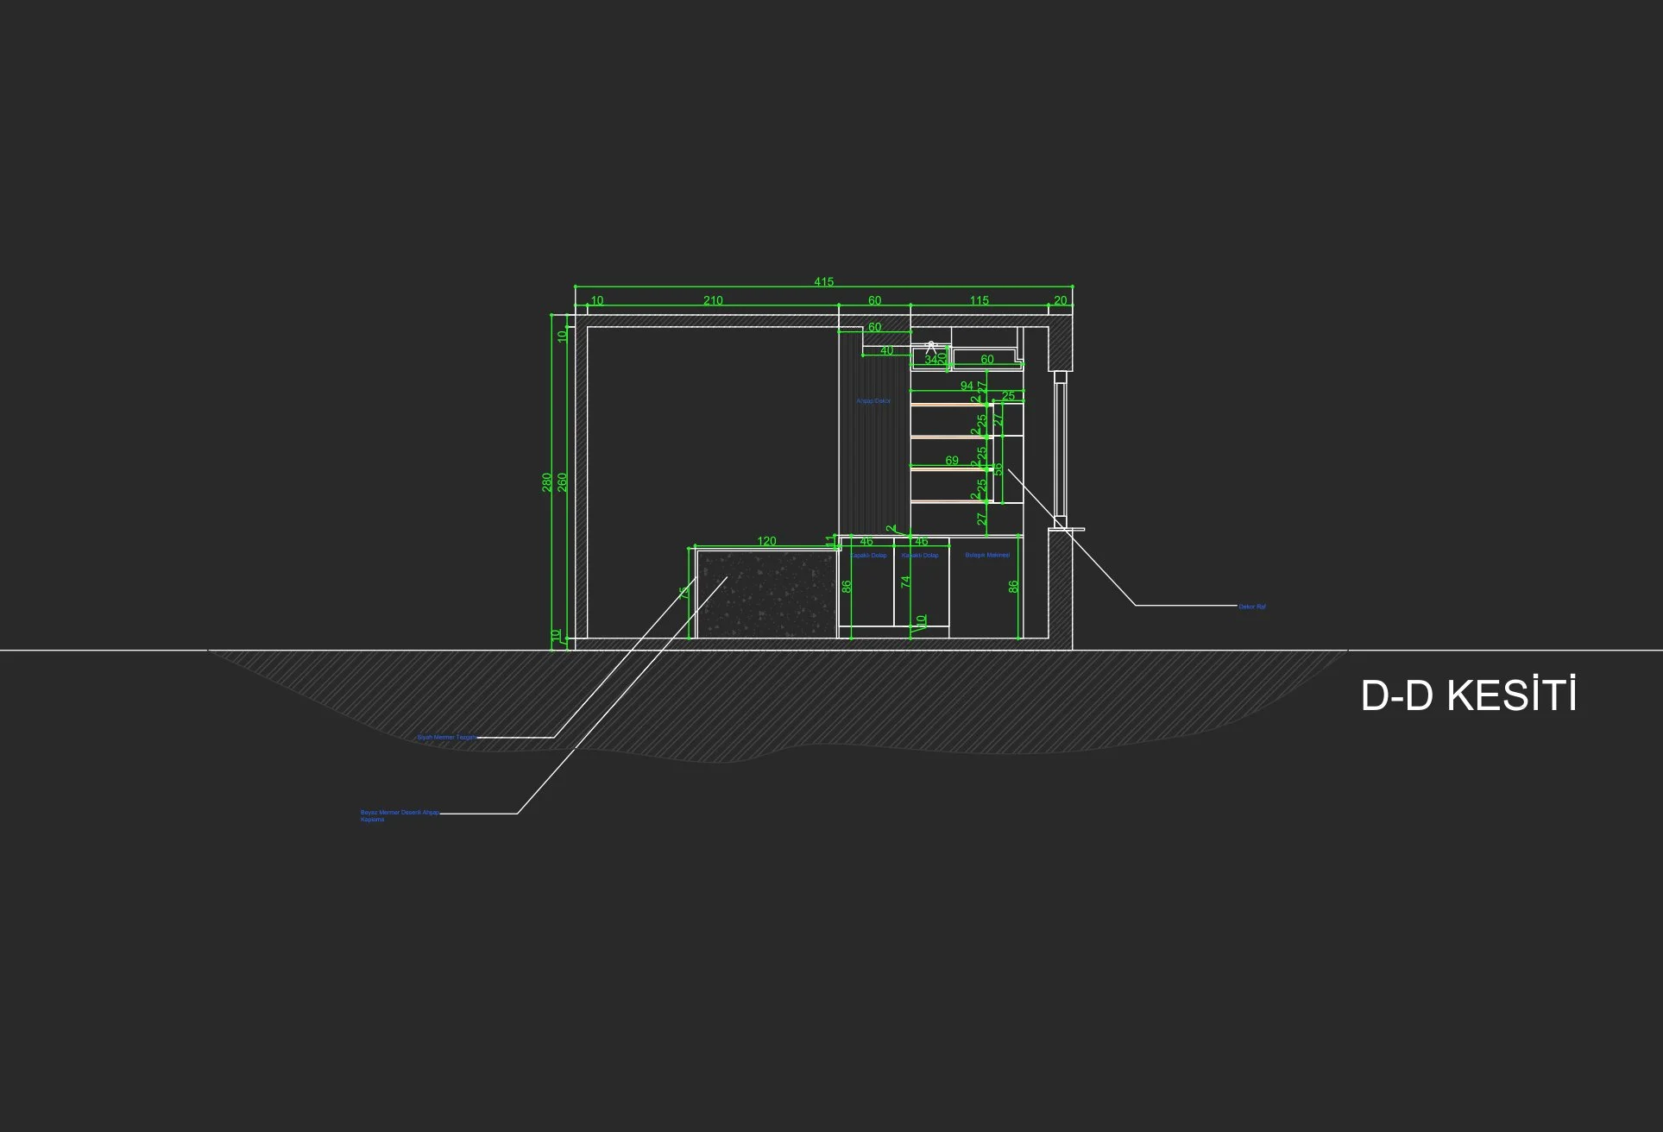This screenshot has width=1663, height=1132.
Task: Click the left Kapaklı Dolap label
Action: [x=868, y=556]
